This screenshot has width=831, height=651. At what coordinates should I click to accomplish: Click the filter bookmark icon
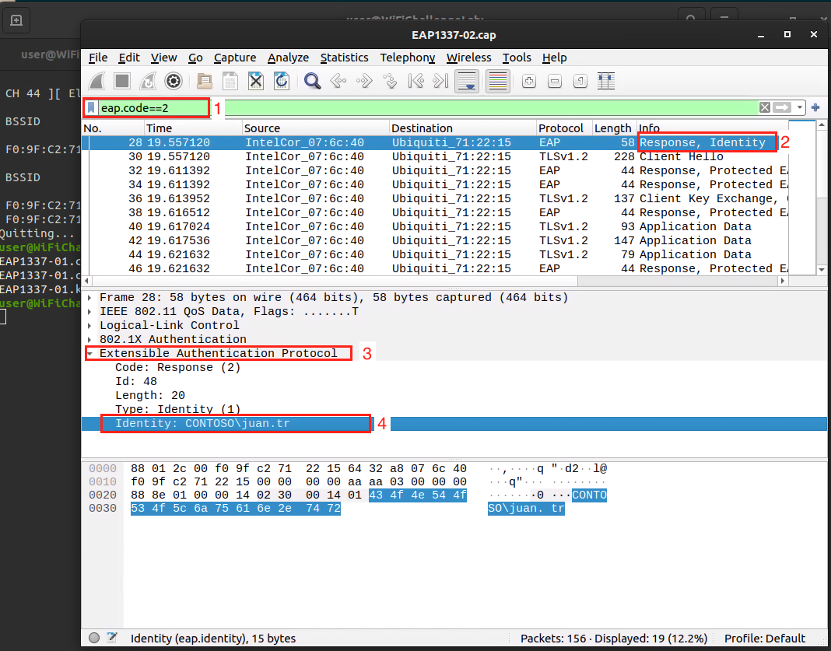coord(91,107)
